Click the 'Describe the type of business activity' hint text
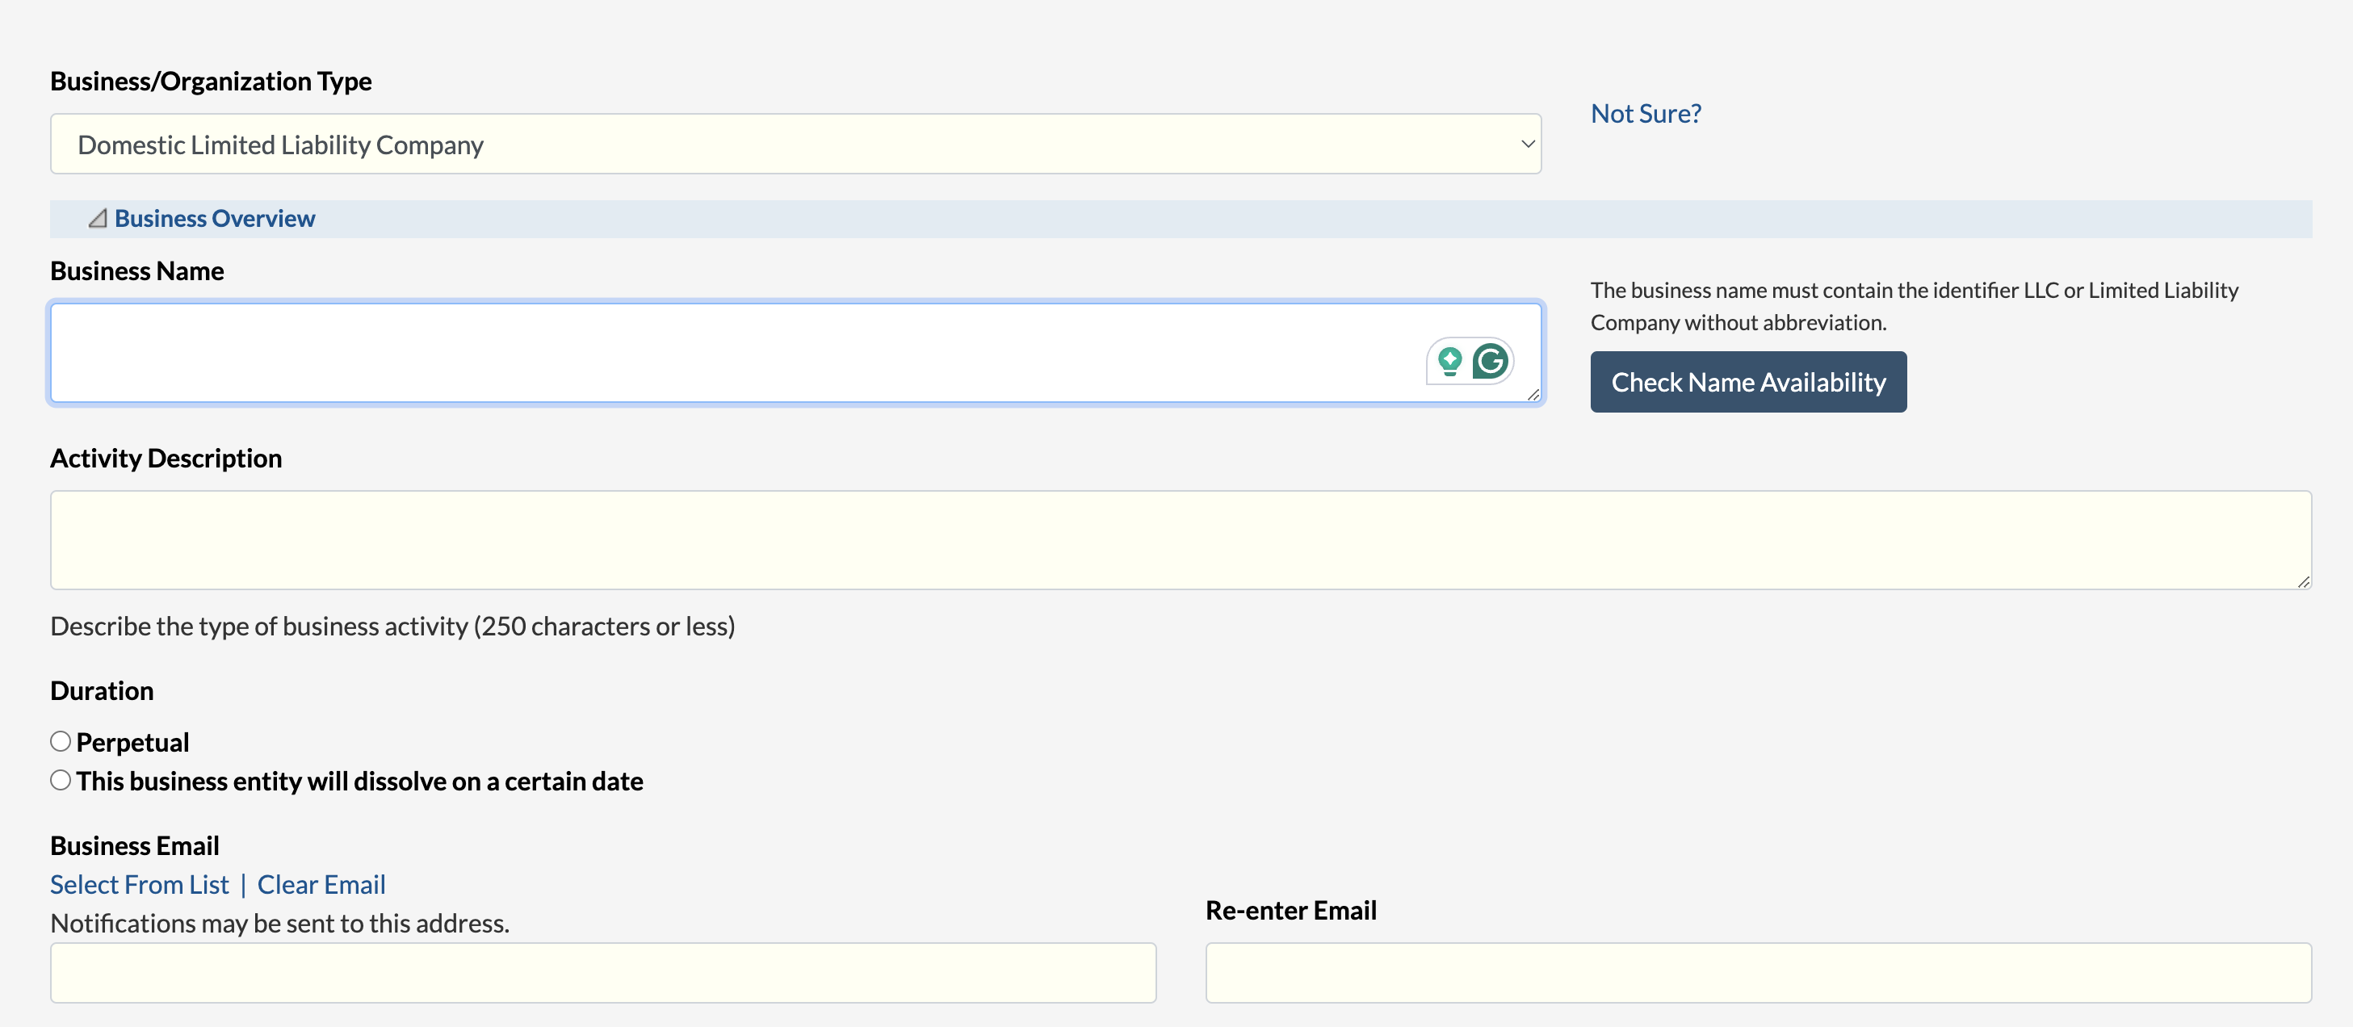 [x=392, y=626]
